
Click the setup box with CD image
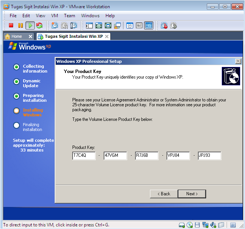click(x=231, y=76)
